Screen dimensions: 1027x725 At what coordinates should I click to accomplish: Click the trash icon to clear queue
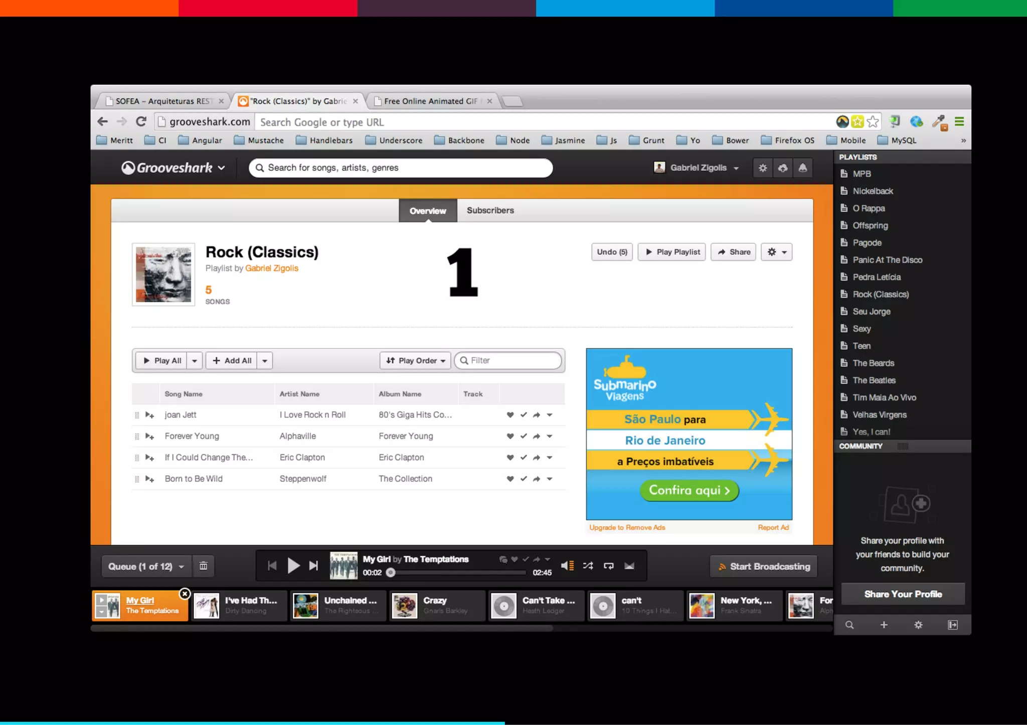pos(203,566)
